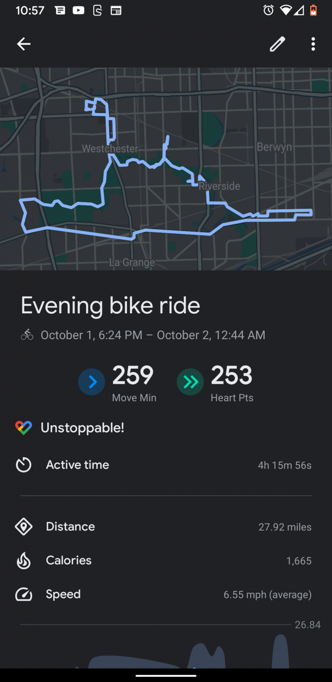Tap the Evening bike ride title

click(111, 306)
